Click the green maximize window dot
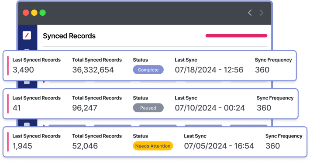 tap(42, 13)
